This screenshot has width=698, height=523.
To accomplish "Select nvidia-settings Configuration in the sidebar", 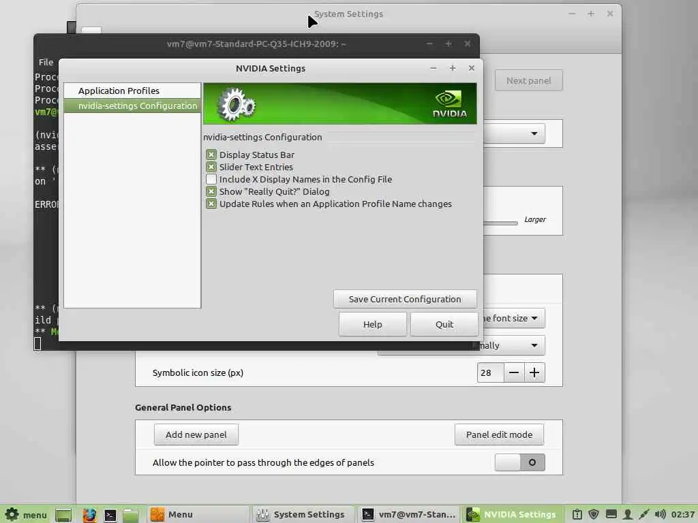I will (x=132, y=106).
